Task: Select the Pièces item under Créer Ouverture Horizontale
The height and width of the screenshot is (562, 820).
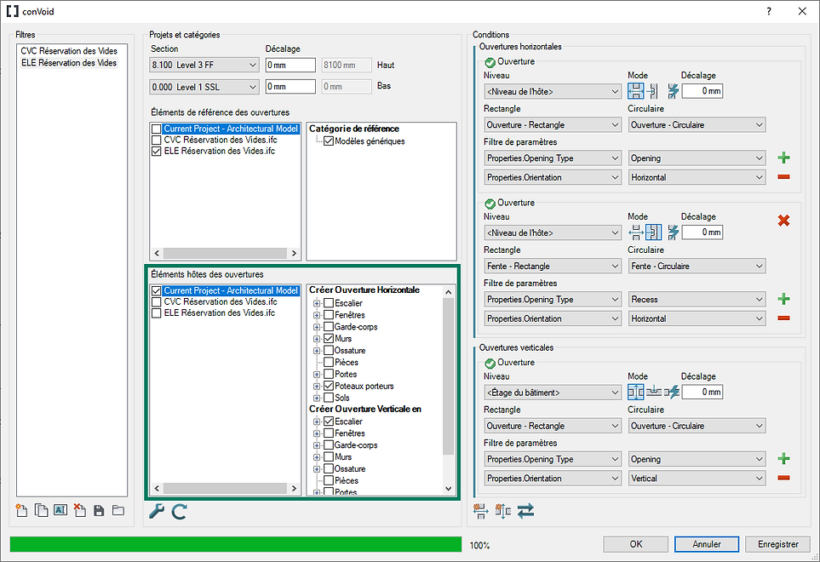Action: (x=347, y=362)
